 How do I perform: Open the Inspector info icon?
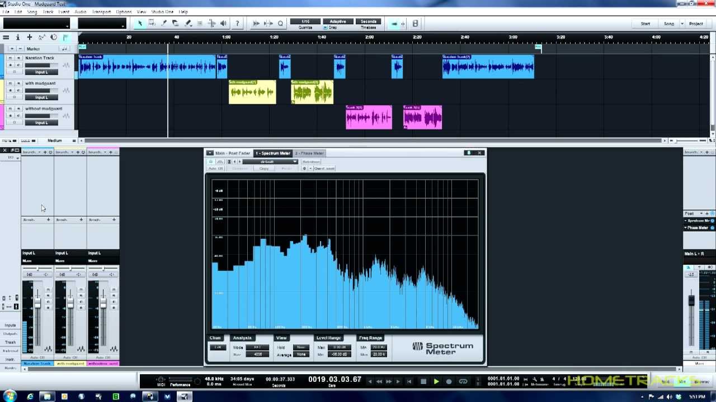click(18, 37)
